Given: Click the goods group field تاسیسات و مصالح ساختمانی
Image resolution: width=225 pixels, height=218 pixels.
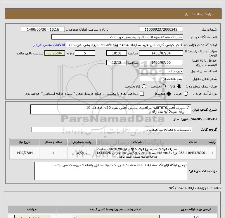Looking at the screenshot, I should (112, 129).
